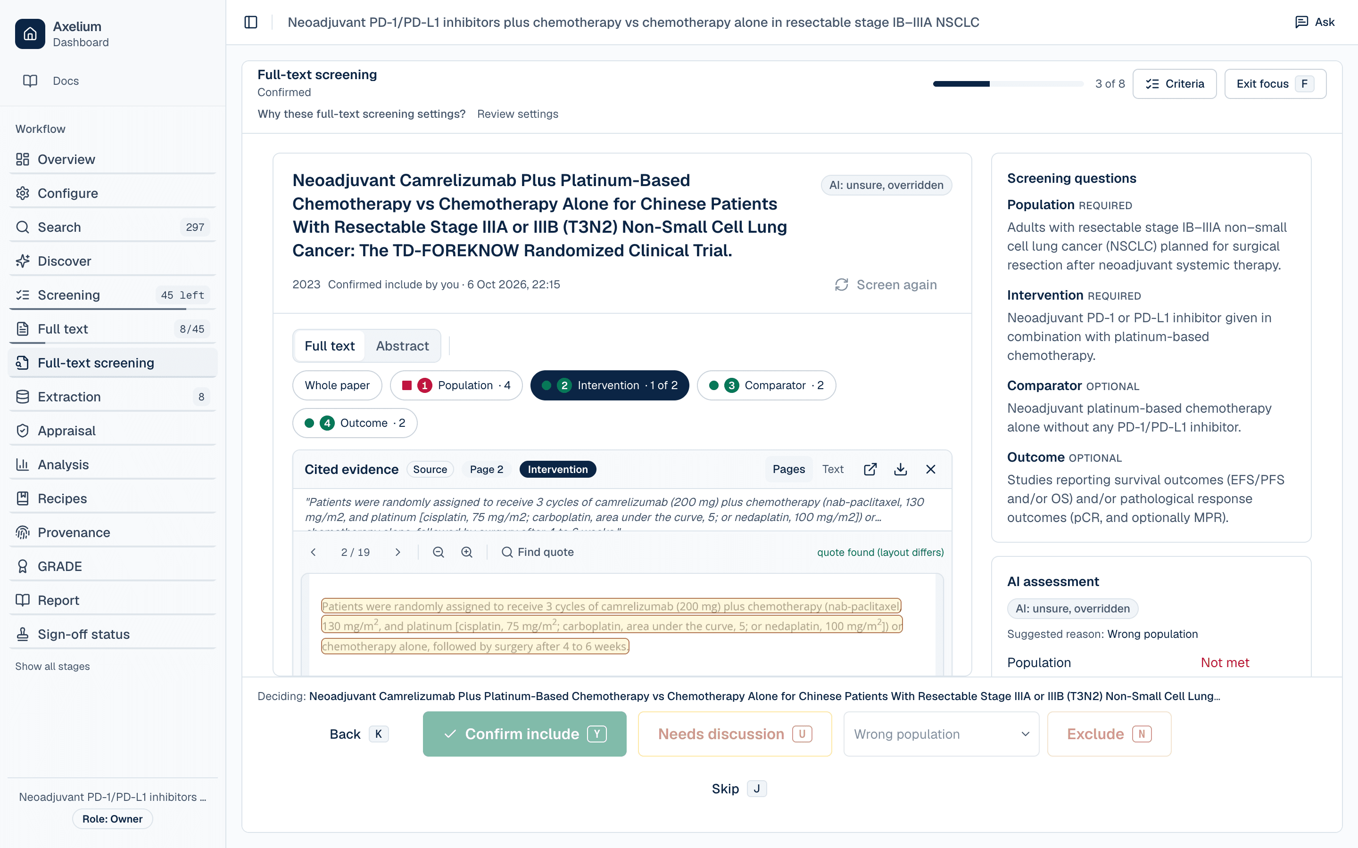Select the Comparator · 2 criterion chip
Screen dimensions: 1358x848
click(x=766, y=385)
